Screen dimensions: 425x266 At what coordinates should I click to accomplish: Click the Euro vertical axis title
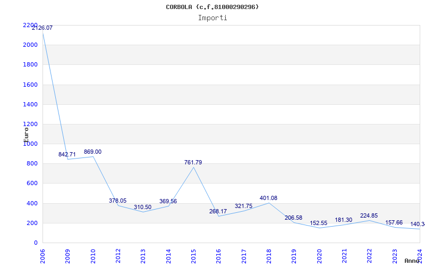[26, 135]
